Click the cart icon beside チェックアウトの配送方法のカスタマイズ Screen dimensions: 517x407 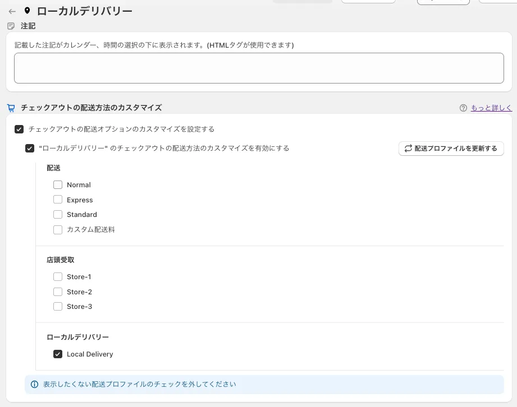coord(11,108)
